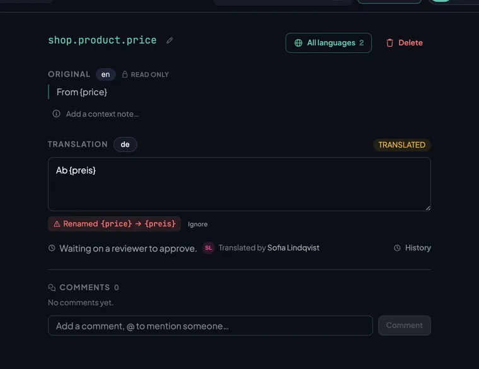
Task: Click the SL avatar
Action: 209,248
